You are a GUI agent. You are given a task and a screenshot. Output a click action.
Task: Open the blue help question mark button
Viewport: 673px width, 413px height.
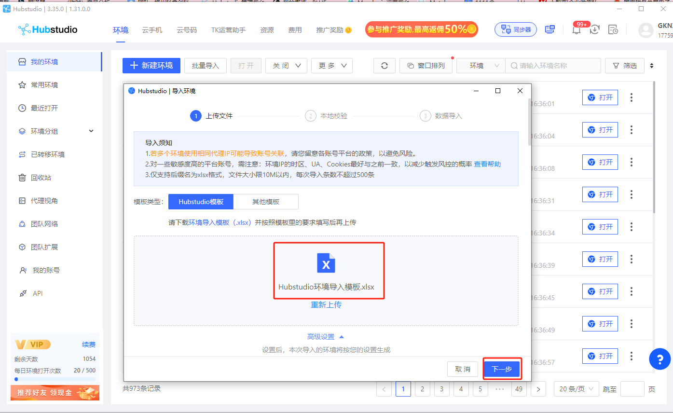pyautogui.click(x=660, y=358)
